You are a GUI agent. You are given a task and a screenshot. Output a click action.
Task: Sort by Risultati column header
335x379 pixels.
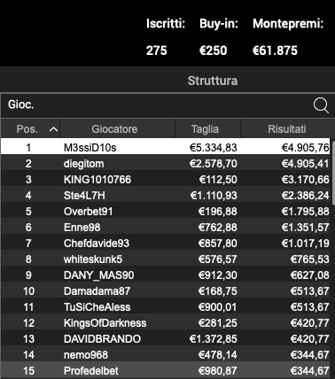point(286,129)
